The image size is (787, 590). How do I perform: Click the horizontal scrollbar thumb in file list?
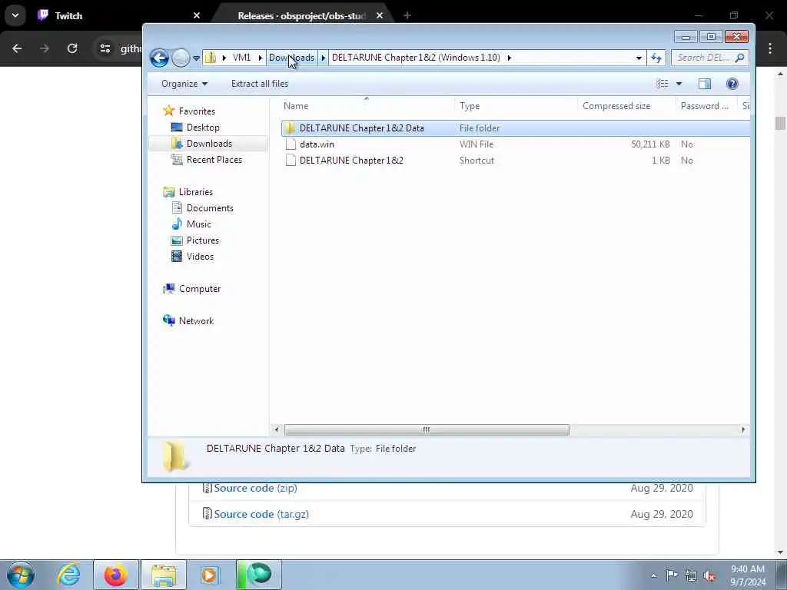click(x=427, y=429)
